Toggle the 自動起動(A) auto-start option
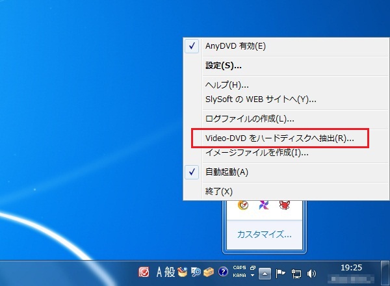The height and width of the screenshot is (286, 390). 286,172
